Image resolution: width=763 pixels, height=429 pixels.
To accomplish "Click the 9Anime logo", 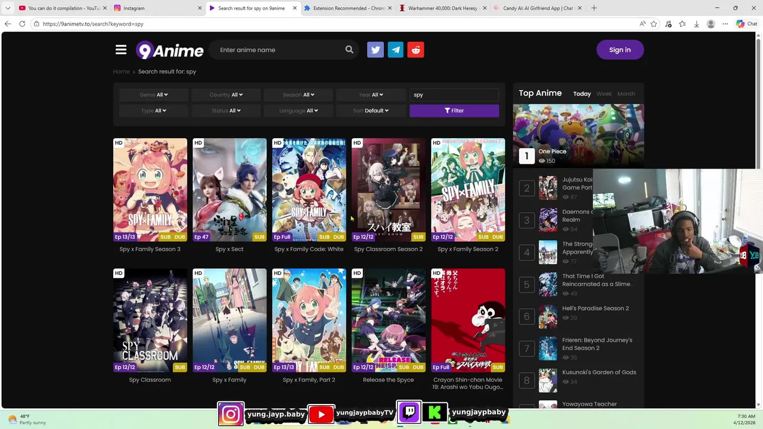I will pyautogui.click(x=170, y=50).
